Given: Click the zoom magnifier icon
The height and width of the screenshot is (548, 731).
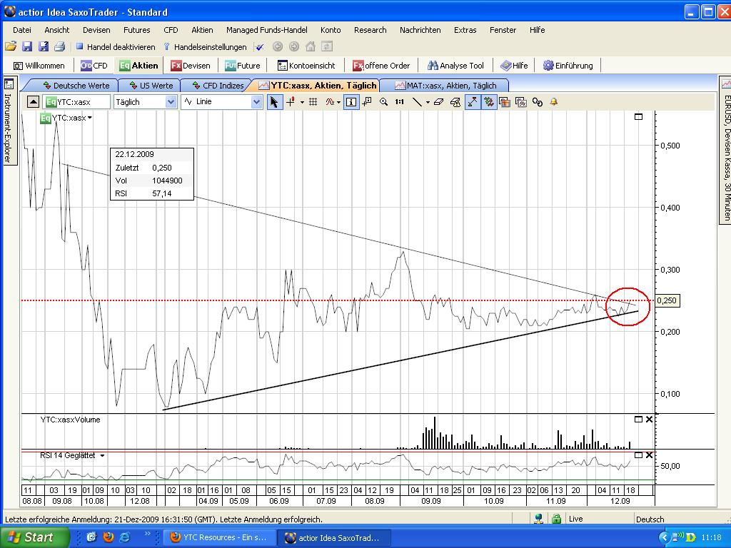Looking at the screenshot, I should coord(384,102).
